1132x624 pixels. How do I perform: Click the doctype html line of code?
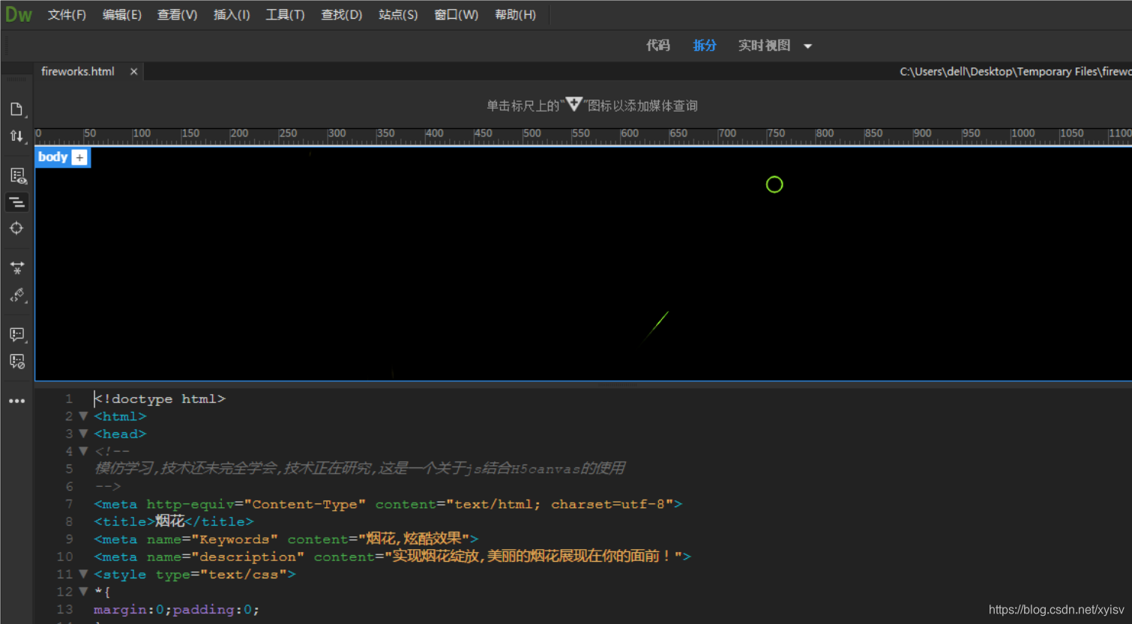click(x=160, y=399)
